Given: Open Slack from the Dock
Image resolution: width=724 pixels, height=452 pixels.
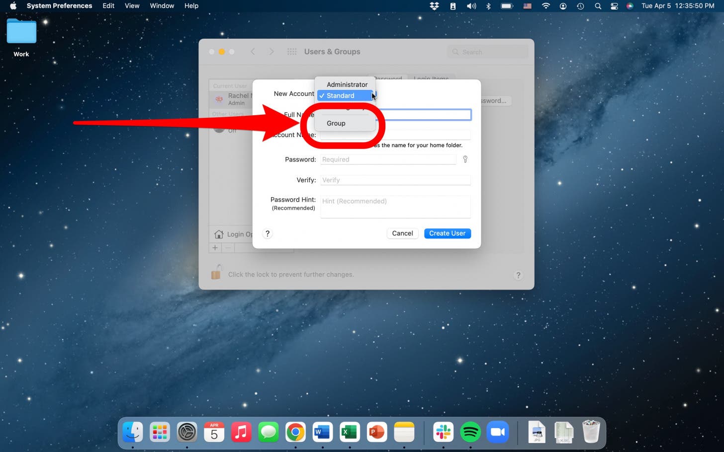Looking at the screenshot, I should click(443, 432).
